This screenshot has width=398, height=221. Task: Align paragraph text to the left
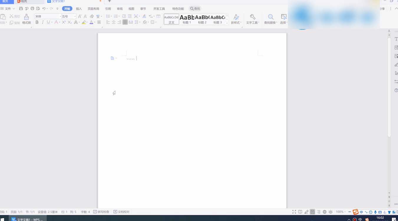108,22
